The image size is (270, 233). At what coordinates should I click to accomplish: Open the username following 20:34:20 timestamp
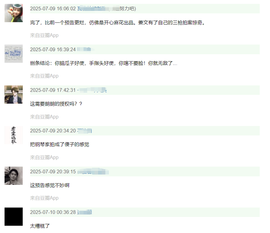click(x=84, y=131)
